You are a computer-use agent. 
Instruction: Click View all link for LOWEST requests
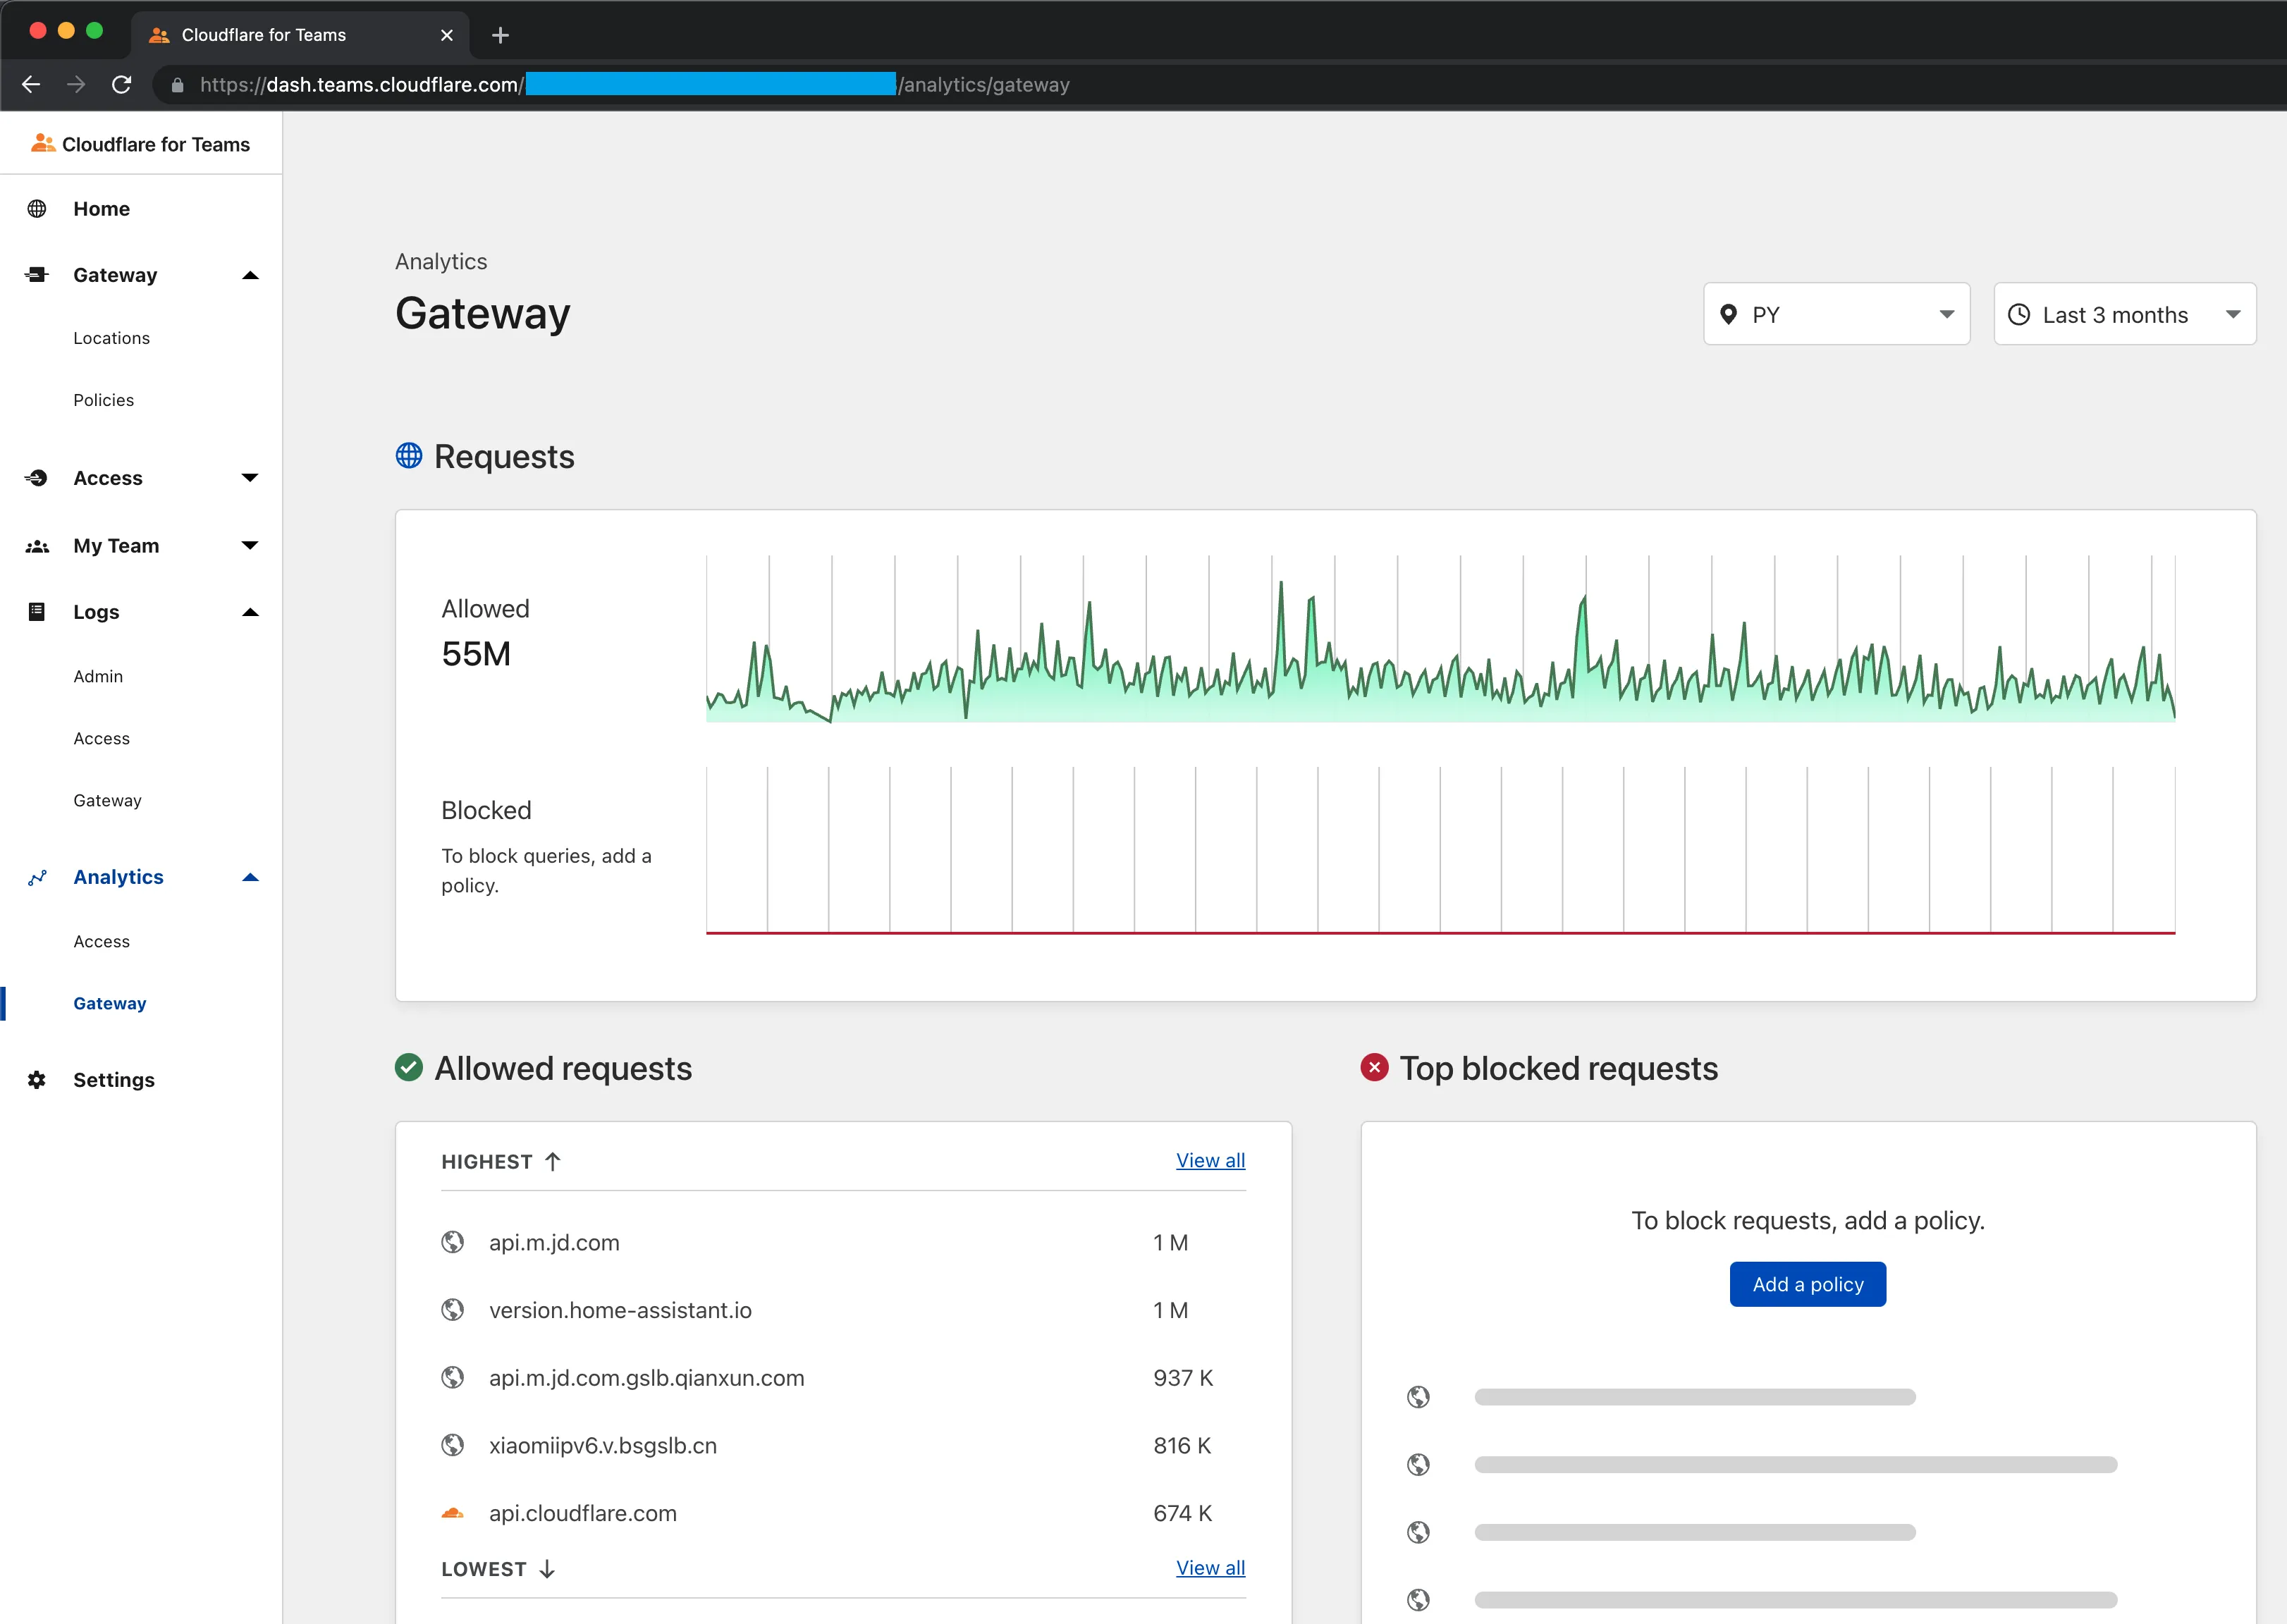pyautogui.click(x=1210, y=1568)
